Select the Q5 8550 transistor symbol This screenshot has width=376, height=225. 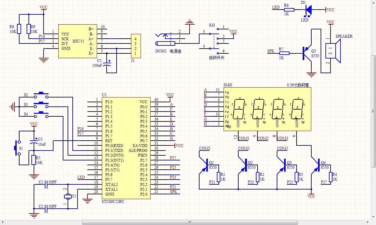(307, 53)
